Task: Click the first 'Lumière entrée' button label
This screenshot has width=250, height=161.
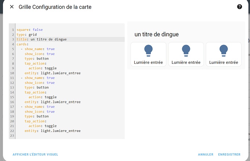Action: click(x=148, y=62)
